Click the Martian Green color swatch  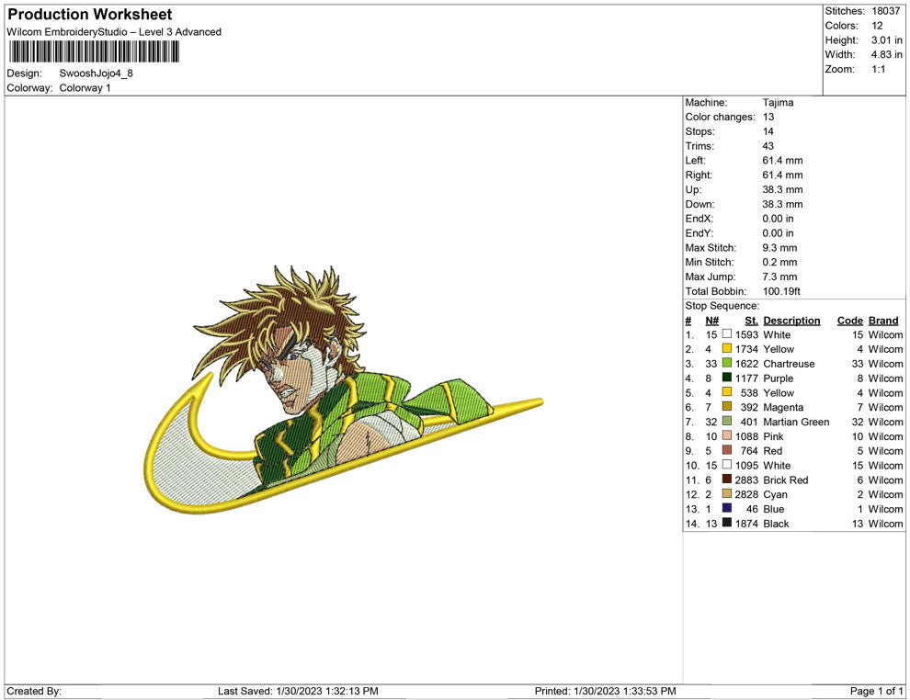coord(726,421)
